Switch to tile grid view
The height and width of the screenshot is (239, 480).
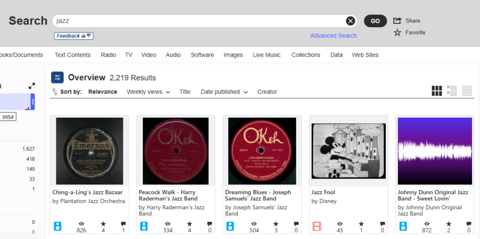436,91
